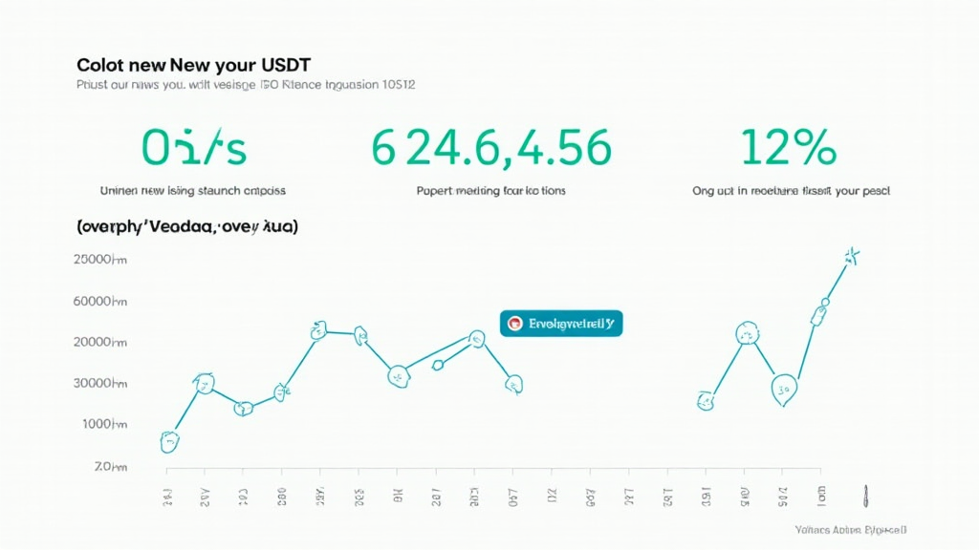Click the grey subtitle line beneath the heading

click(244, 85)
